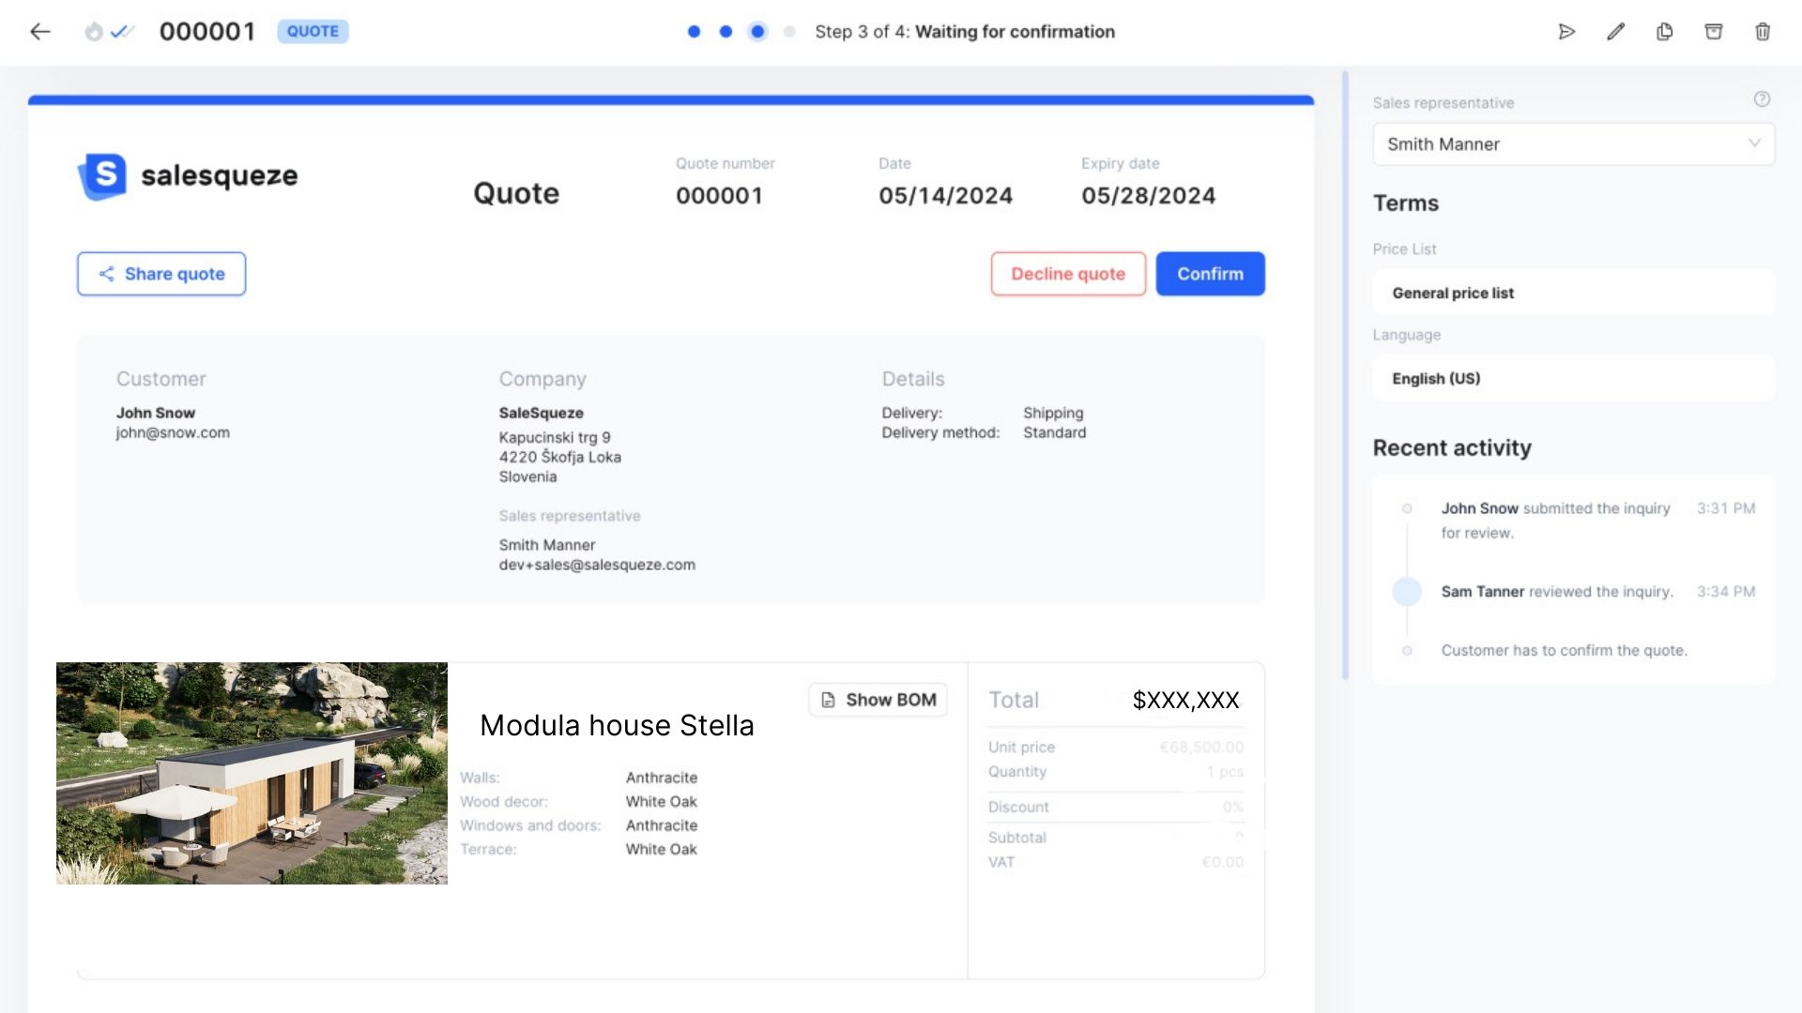Click Sam Tanner reviewed the inquiry activity
This screenshot has height=1013, width=1802.
pos(1557,592)
